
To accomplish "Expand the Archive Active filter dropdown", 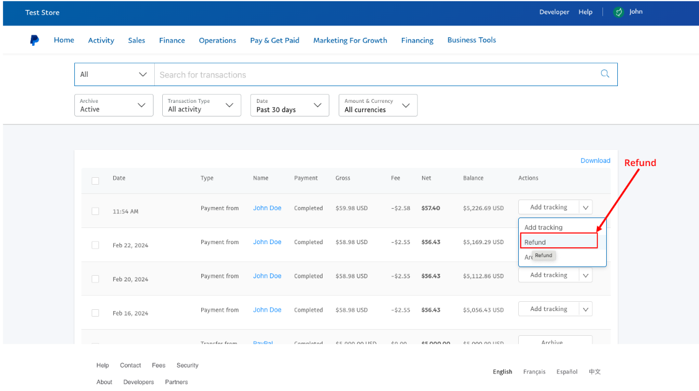I will [x=113, y=105].
